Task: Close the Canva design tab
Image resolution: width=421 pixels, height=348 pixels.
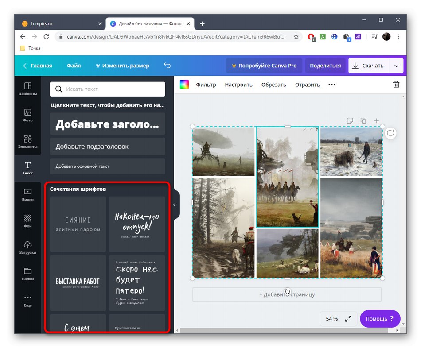Action: tap(188, 23)
